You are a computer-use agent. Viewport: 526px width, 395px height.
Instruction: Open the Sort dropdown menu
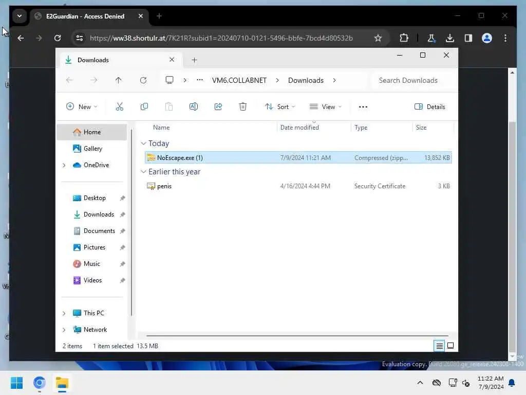pyautogui.click(x=280, y=107)
